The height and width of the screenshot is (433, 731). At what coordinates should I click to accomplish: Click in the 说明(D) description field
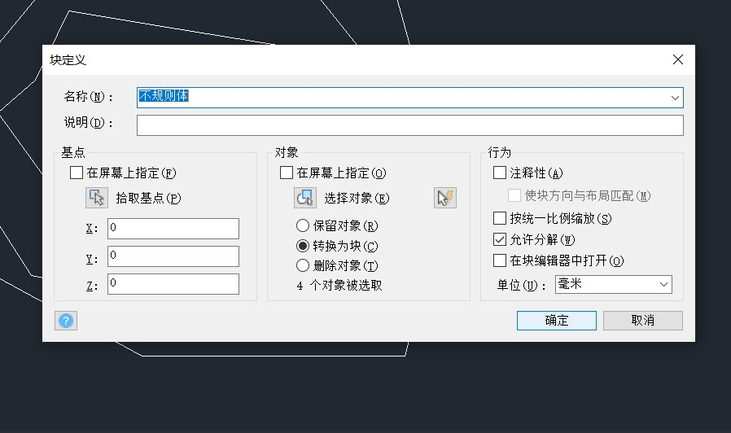point(410,125)
